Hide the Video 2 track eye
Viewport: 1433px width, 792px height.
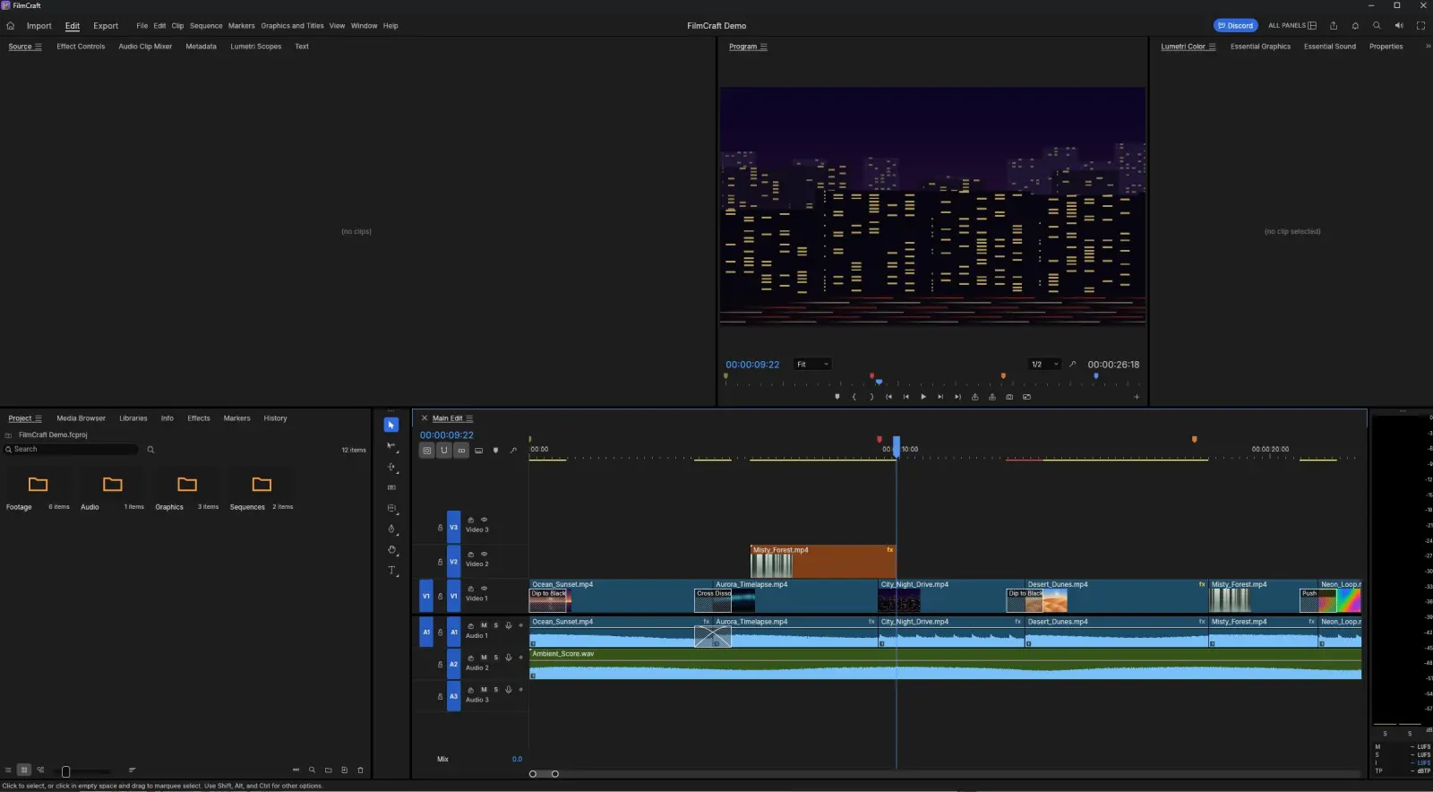click(x=485, y=554)
